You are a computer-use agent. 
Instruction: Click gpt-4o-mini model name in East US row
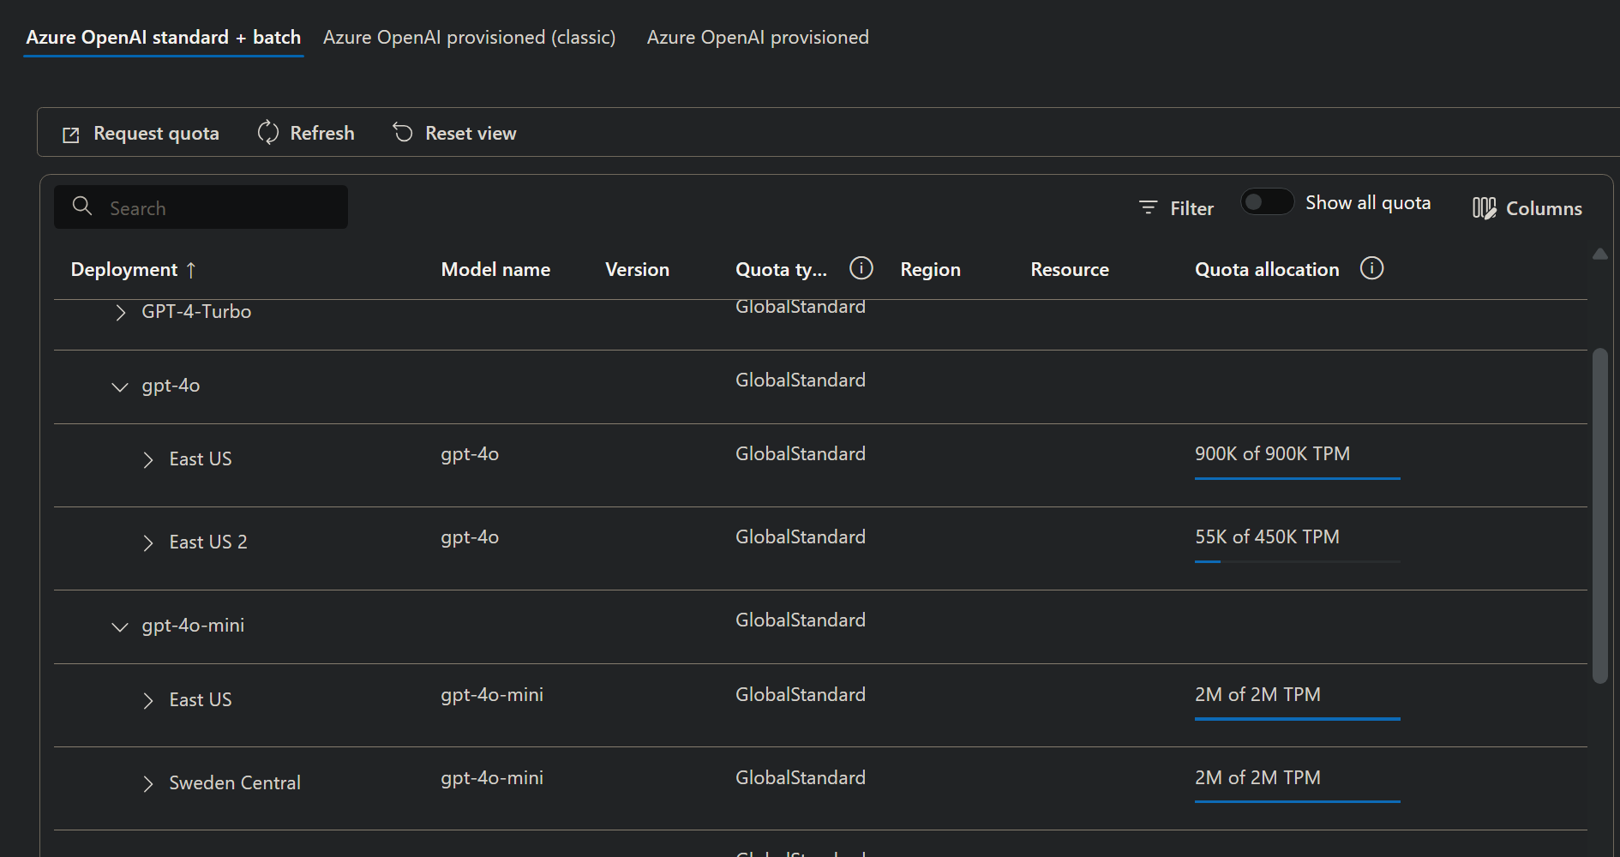click(x=492, y=695)
